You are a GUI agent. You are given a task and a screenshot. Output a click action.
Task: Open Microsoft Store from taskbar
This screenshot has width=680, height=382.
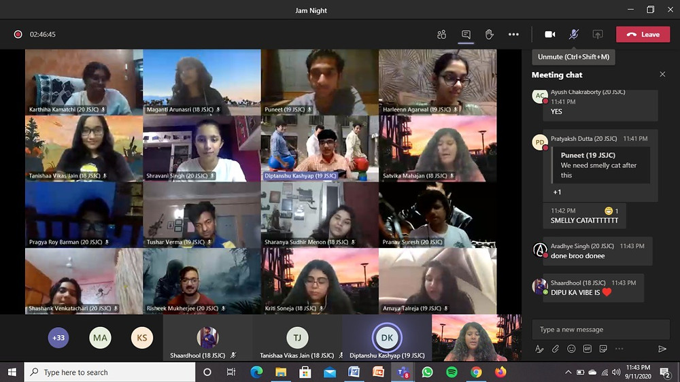tap(305, 372)
